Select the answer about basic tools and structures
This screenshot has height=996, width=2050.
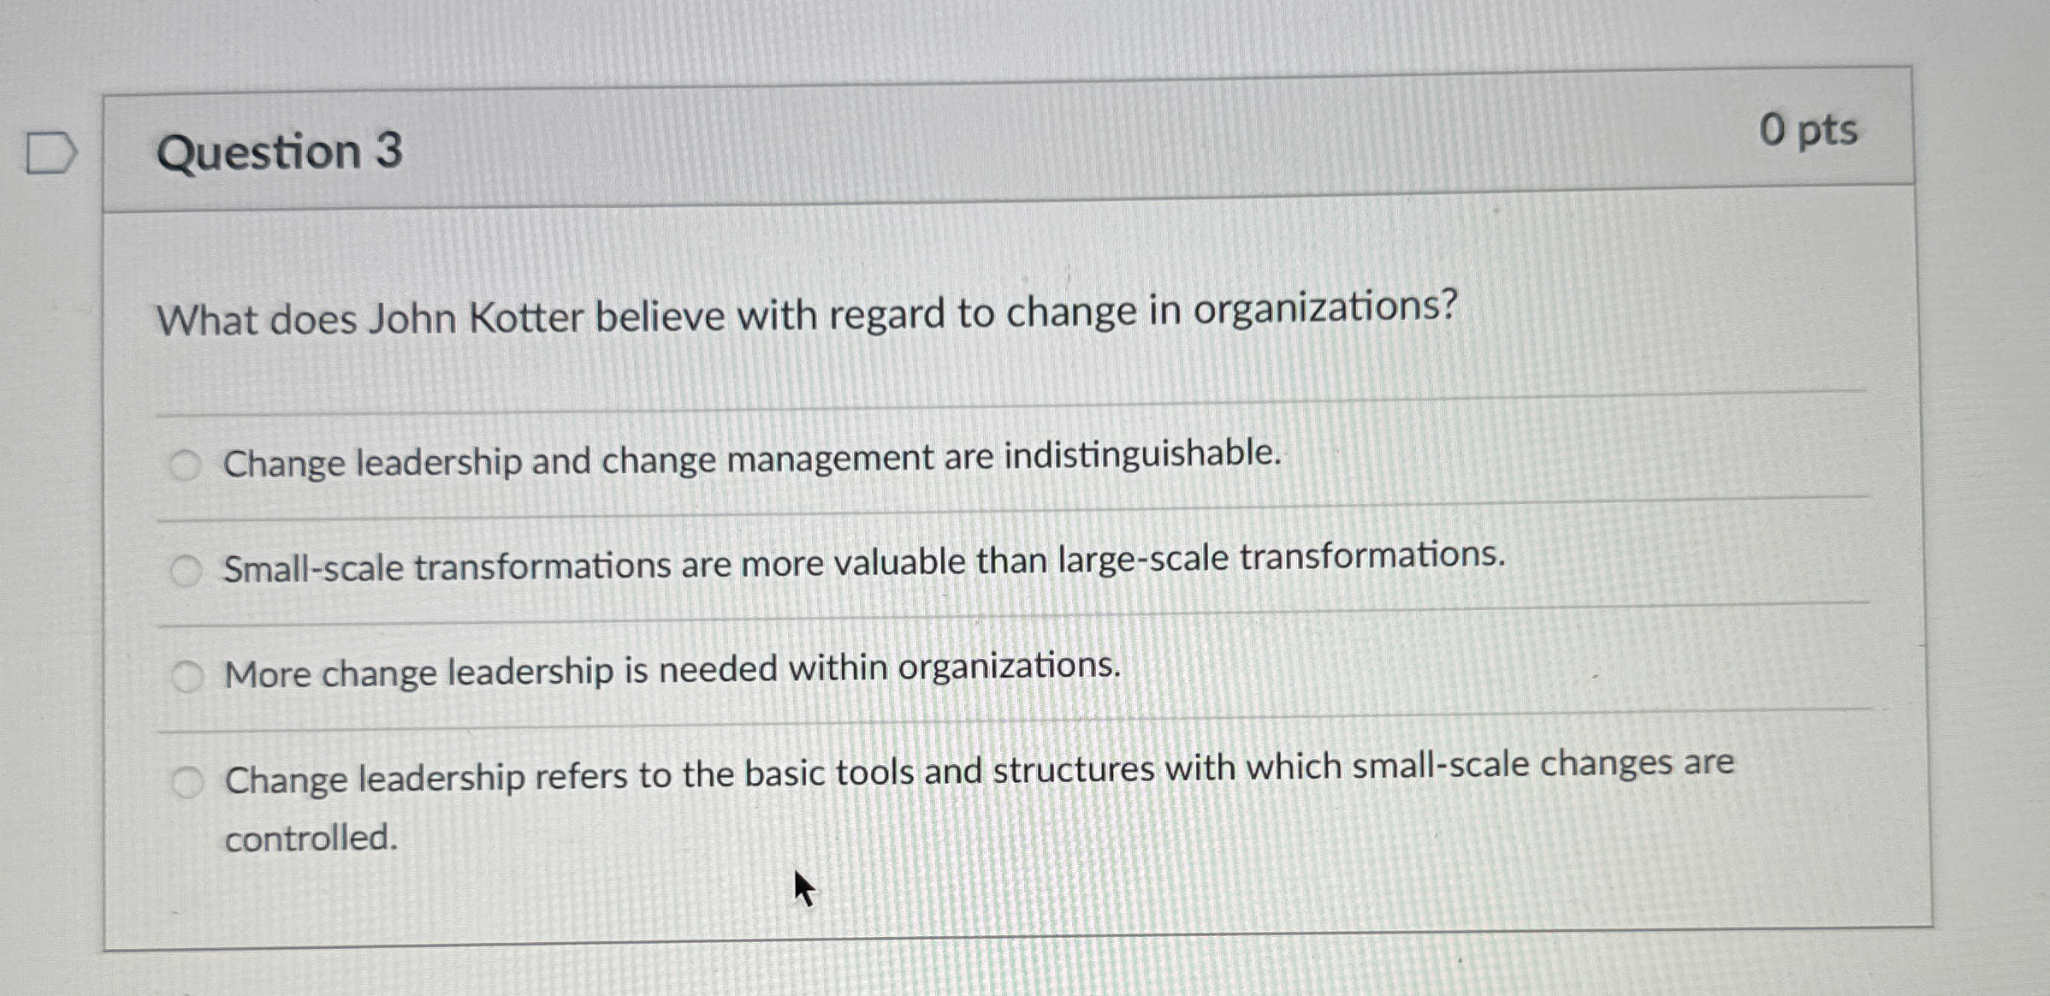pyautogui.click(x=187, y=780)
